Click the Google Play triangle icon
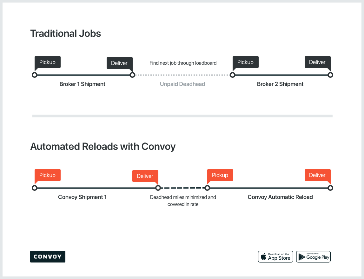The height and width of the screenshot is (279, 364). (301, 257)
